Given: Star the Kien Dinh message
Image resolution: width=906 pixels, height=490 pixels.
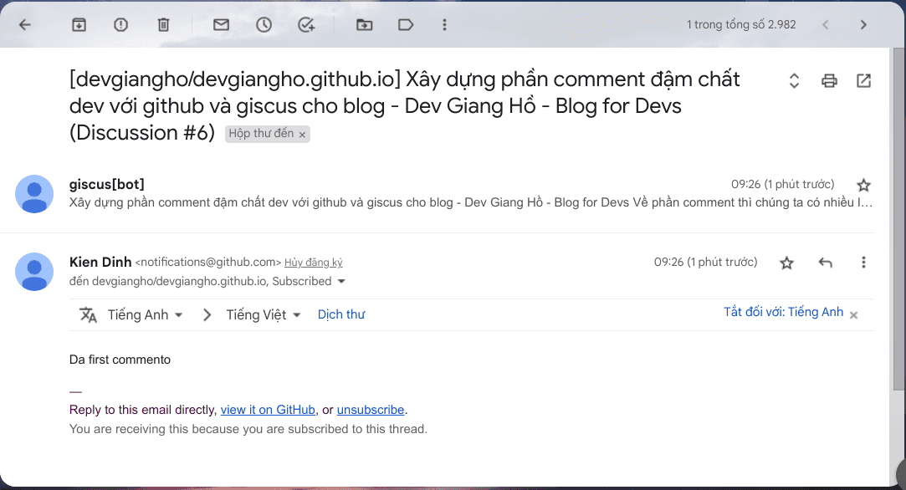Looking at the screenshot, I should click(x=786, y=263).
